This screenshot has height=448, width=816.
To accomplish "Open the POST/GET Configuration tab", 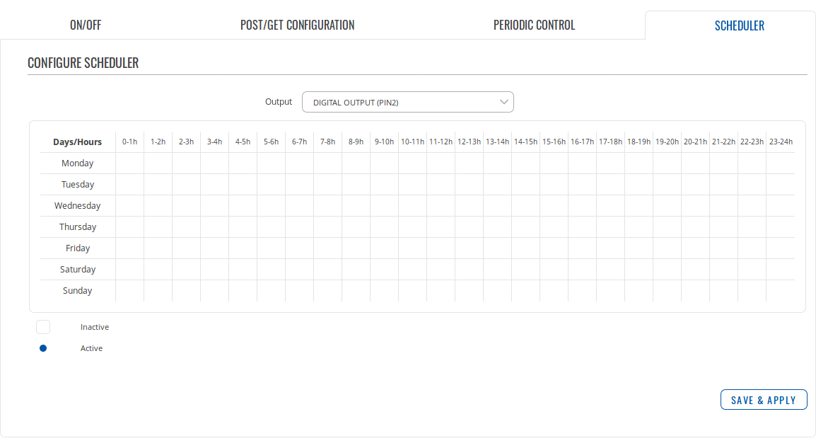I will click(297, 25).
